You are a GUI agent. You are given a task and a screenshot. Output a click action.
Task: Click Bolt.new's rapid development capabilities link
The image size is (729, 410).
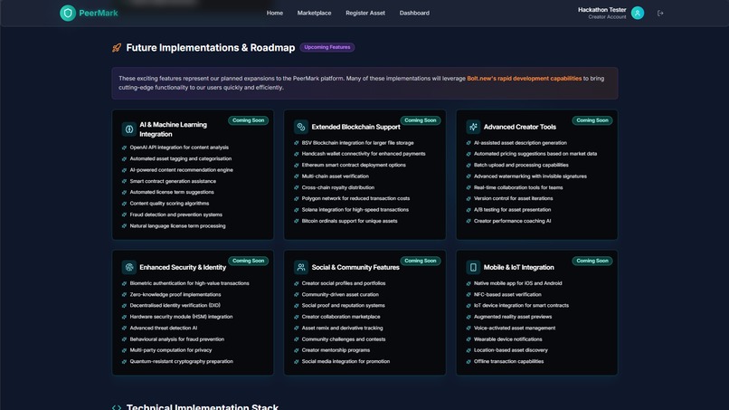click(524, 78)
